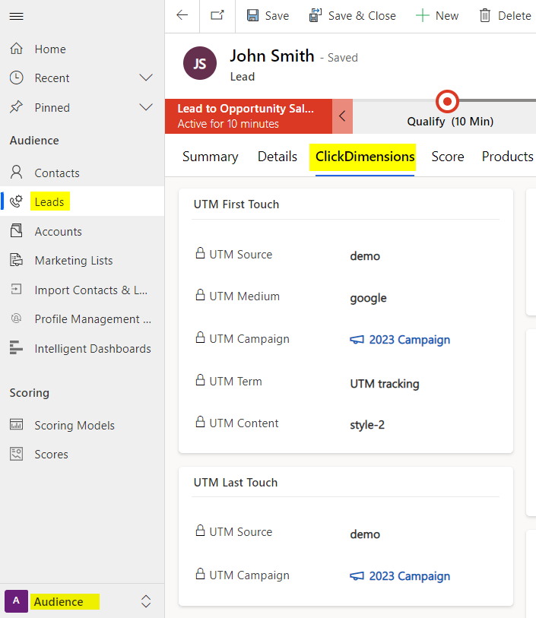Select the ClickDimensions tab
The width and height of the screenshot is (536, 618).
[x=365, y=157]
